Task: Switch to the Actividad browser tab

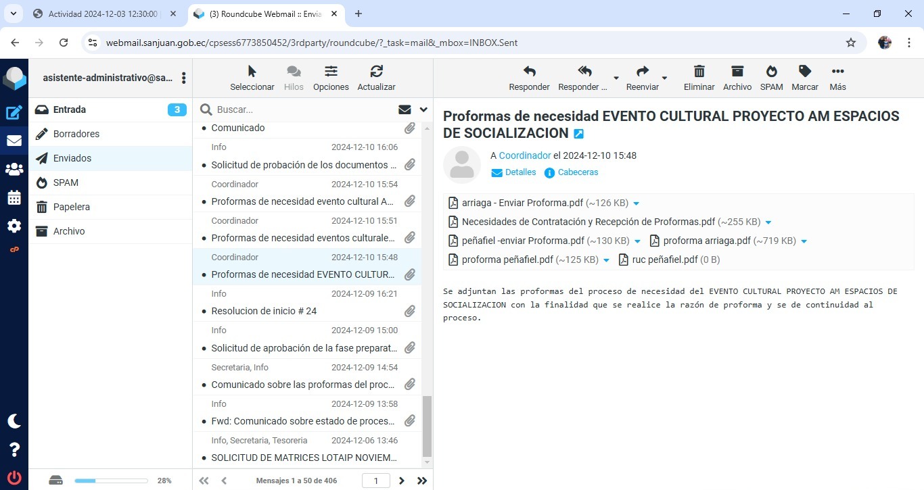Action: (x=101, y=14)
